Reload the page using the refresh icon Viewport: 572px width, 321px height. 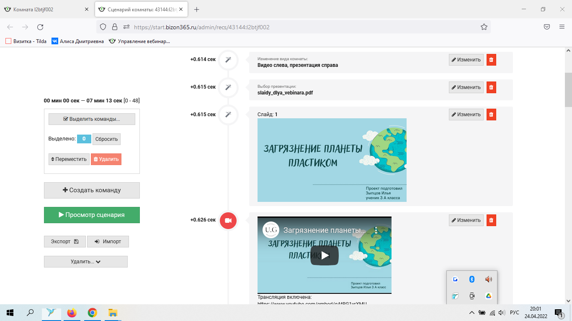coord(40,27)
